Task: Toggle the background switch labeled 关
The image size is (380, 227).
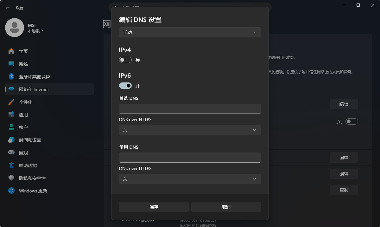Action: pos(351,121)
